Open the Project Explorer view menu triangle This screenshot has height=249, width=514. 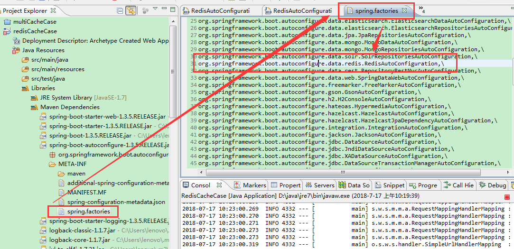click(155, 9)
